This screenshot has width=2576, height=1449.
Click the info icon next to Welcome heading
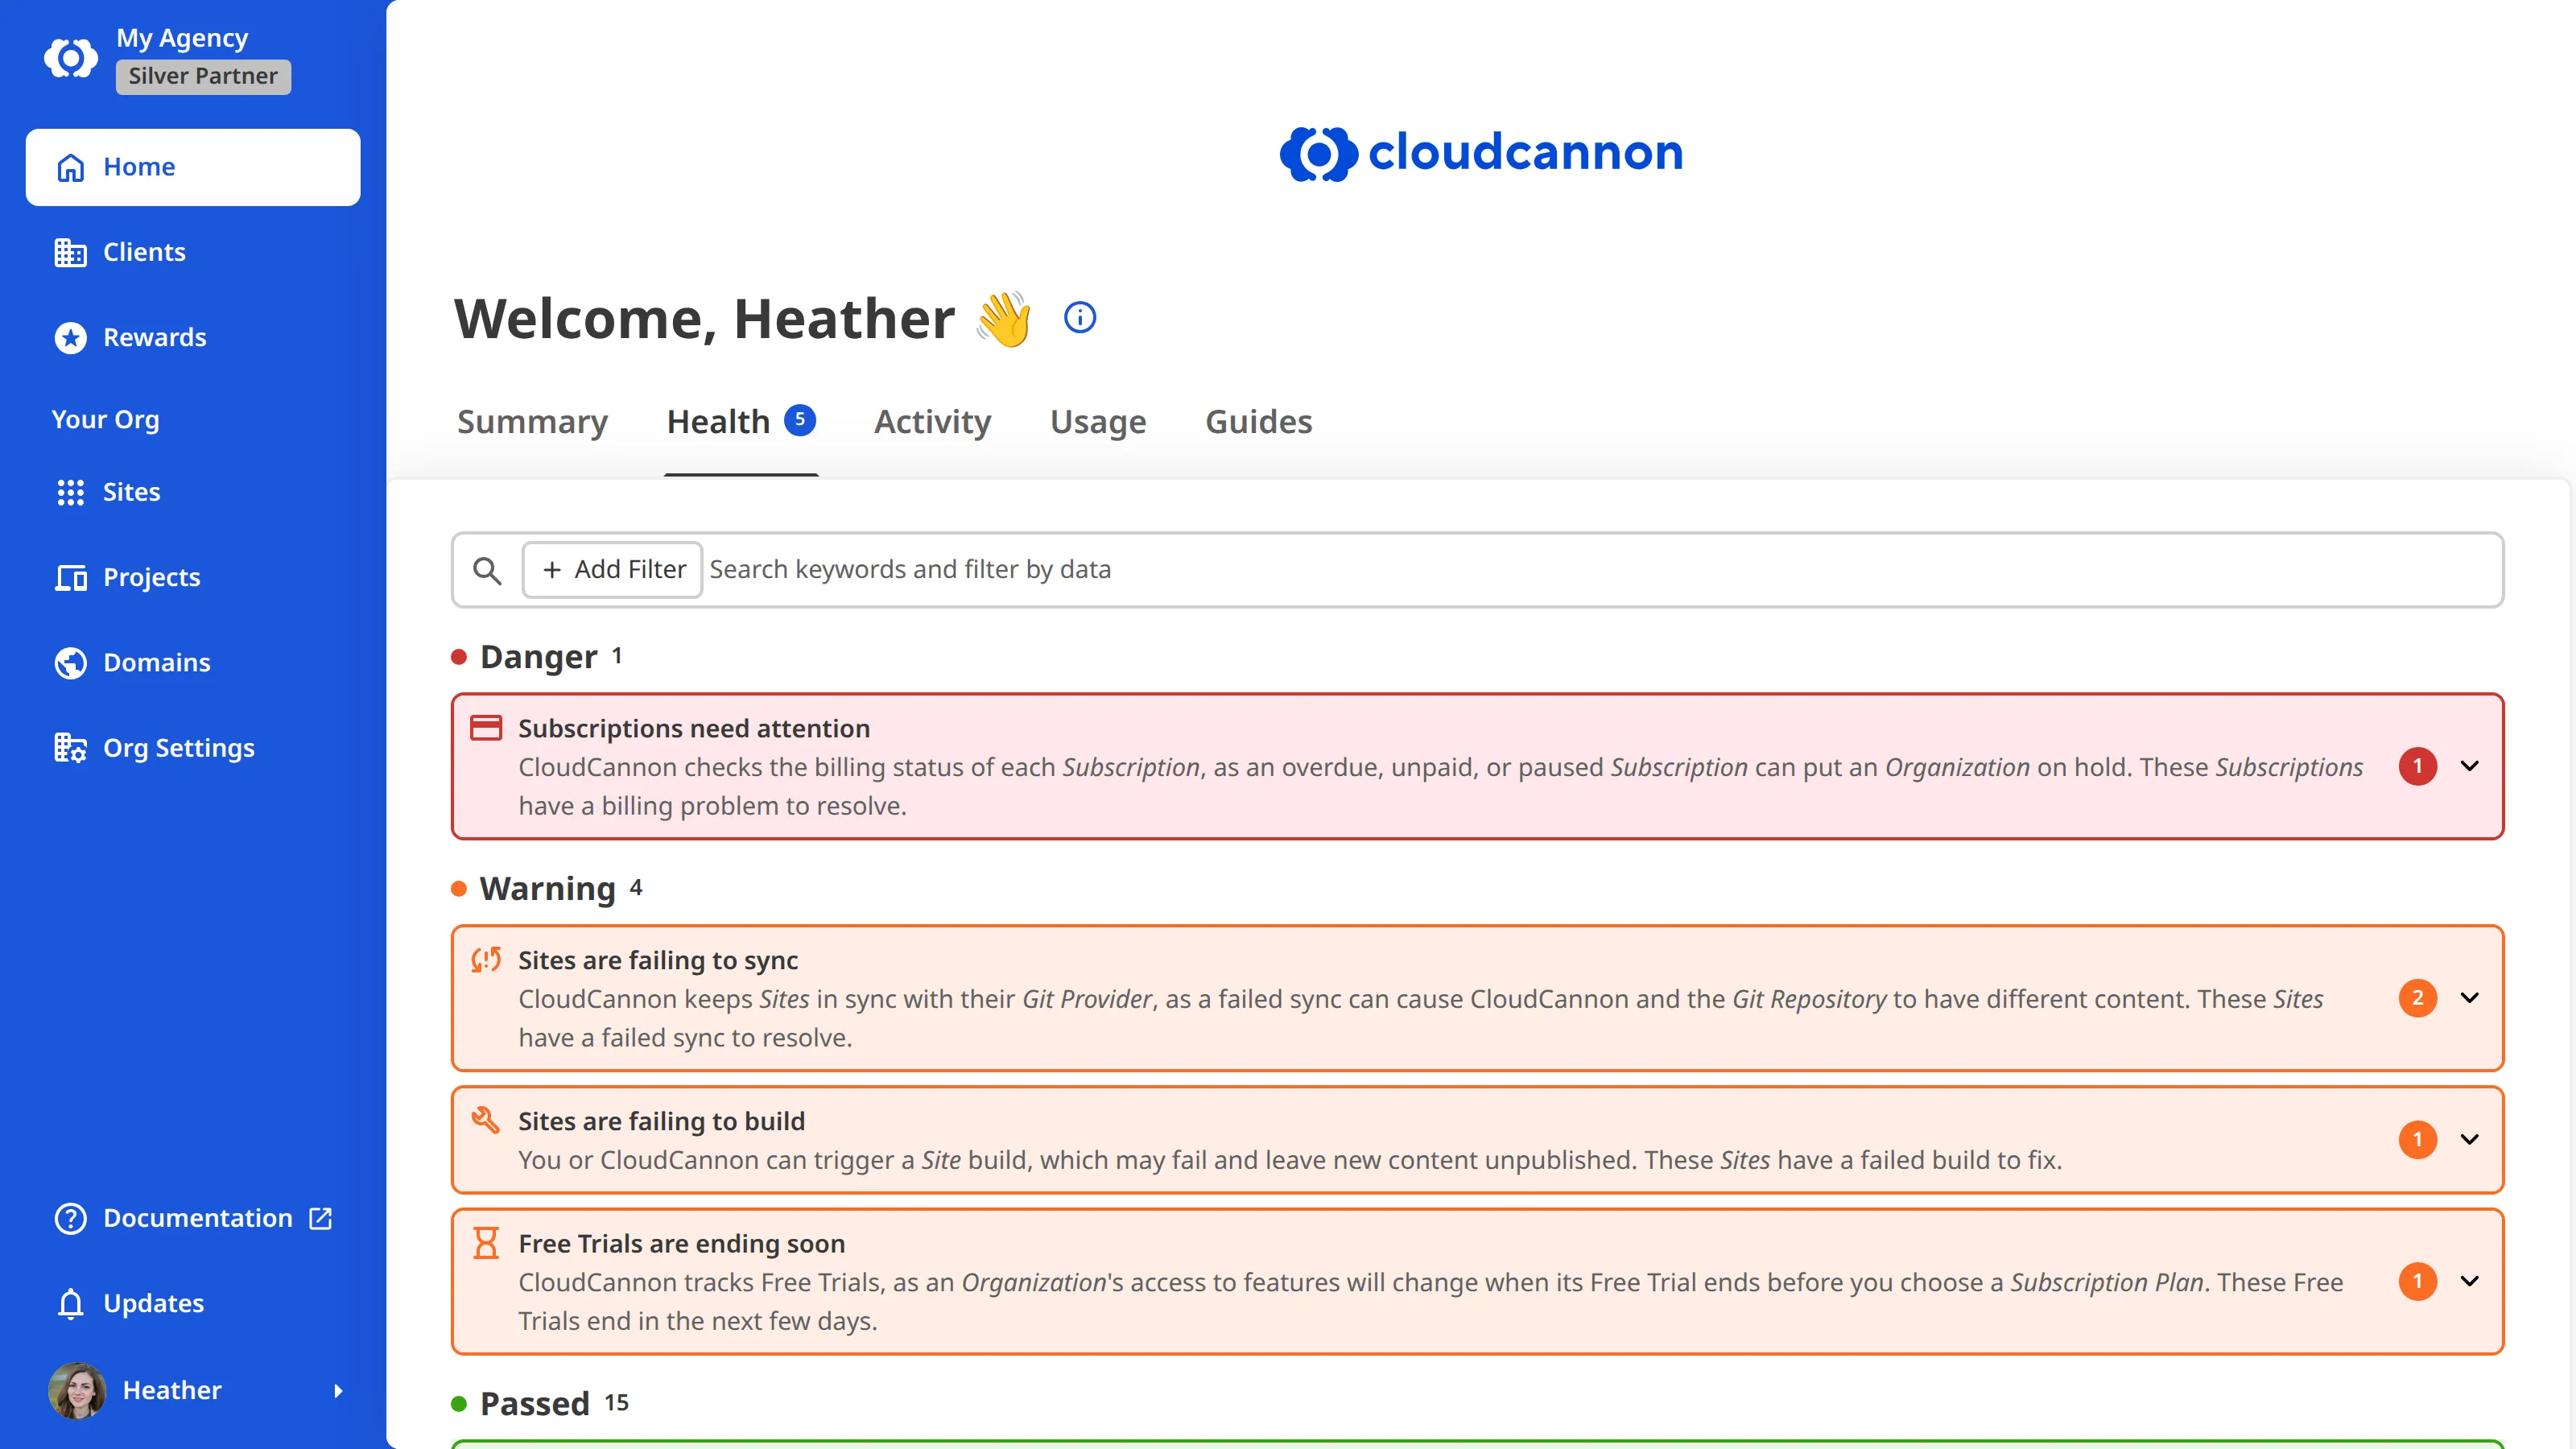1079,318
